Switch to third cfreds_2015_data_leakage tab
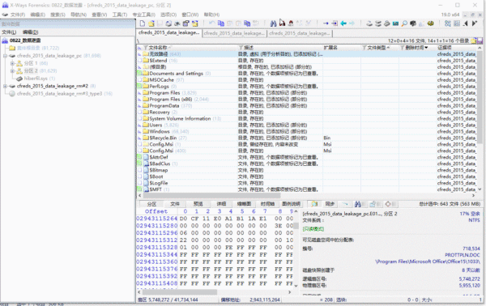The height and width of the screenshot is (306, 486). [x=300, y=33]
